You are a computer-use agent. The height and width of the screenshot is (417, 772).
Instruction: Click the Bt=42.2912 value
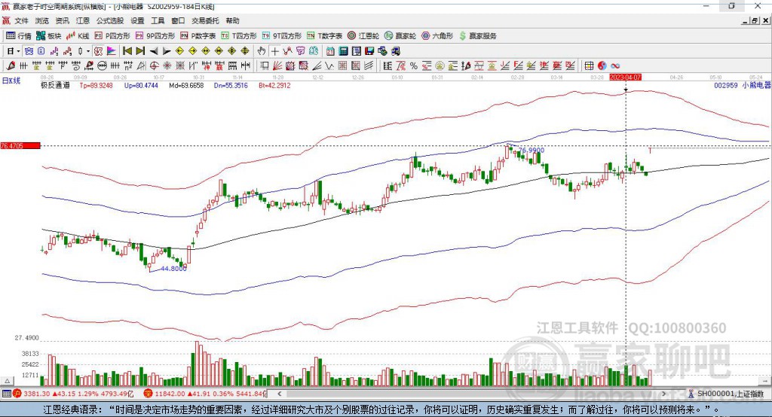tap(274, 85)
